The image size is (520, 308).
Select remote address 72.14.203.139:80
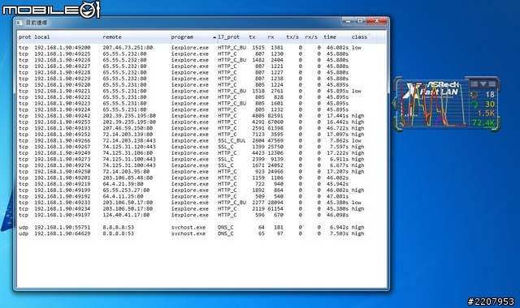[128, 135]
